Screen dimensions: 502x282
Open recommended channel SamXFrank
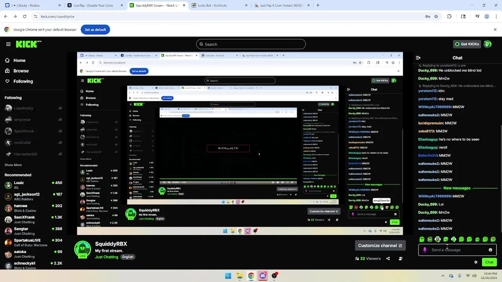pos(33,219)
